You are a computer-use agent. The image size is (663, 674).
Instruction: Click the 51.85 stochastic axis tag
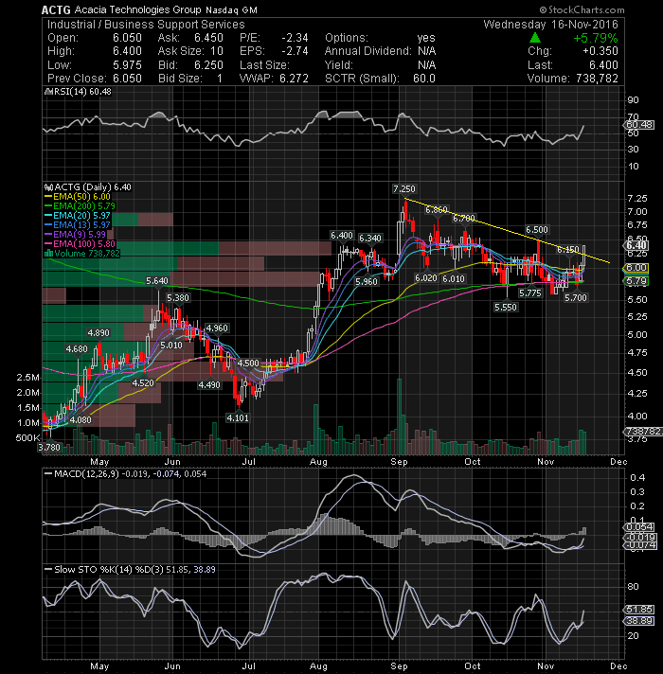[639, 610]
